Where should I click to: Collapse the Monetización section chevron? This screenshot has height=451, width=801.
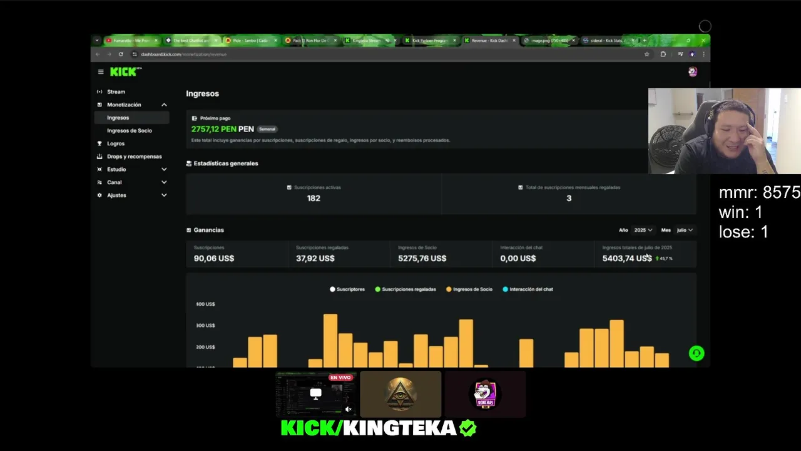(164, 105)
